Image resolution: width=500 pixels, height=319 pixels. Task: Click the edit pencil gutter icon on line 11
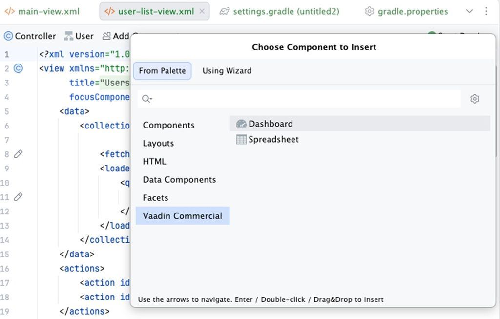pyautogui.click(x=18, y=197)
